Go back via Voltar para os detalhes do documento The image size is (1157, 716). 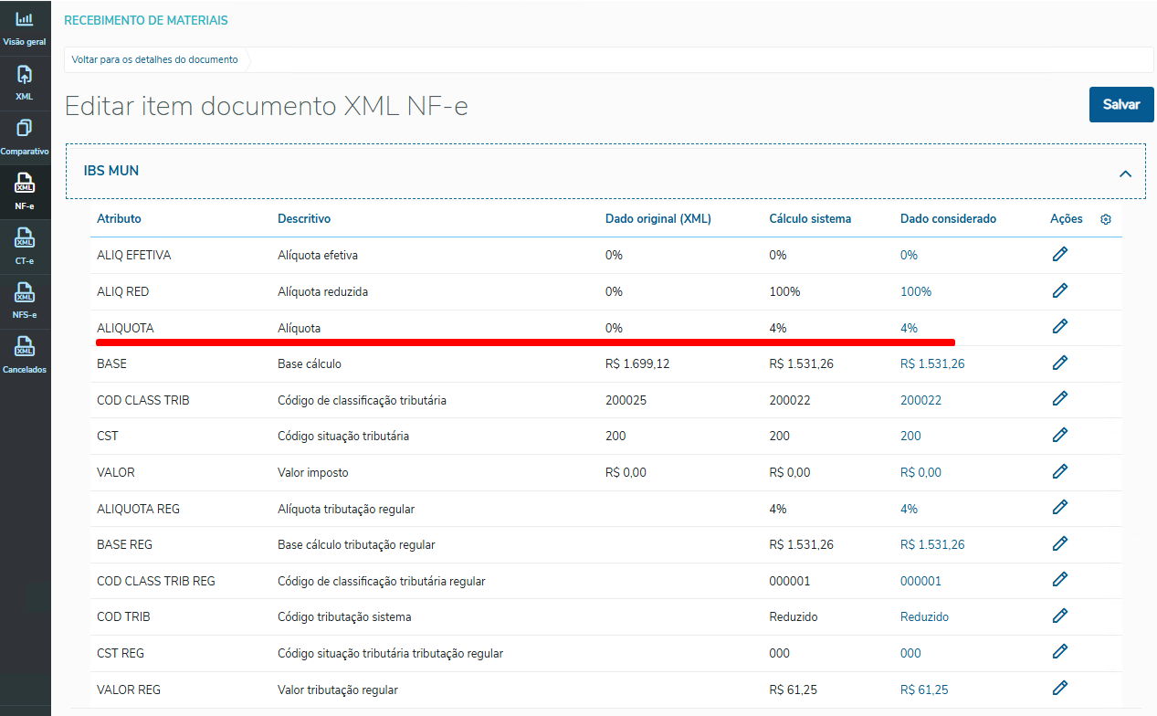(154, 60)
